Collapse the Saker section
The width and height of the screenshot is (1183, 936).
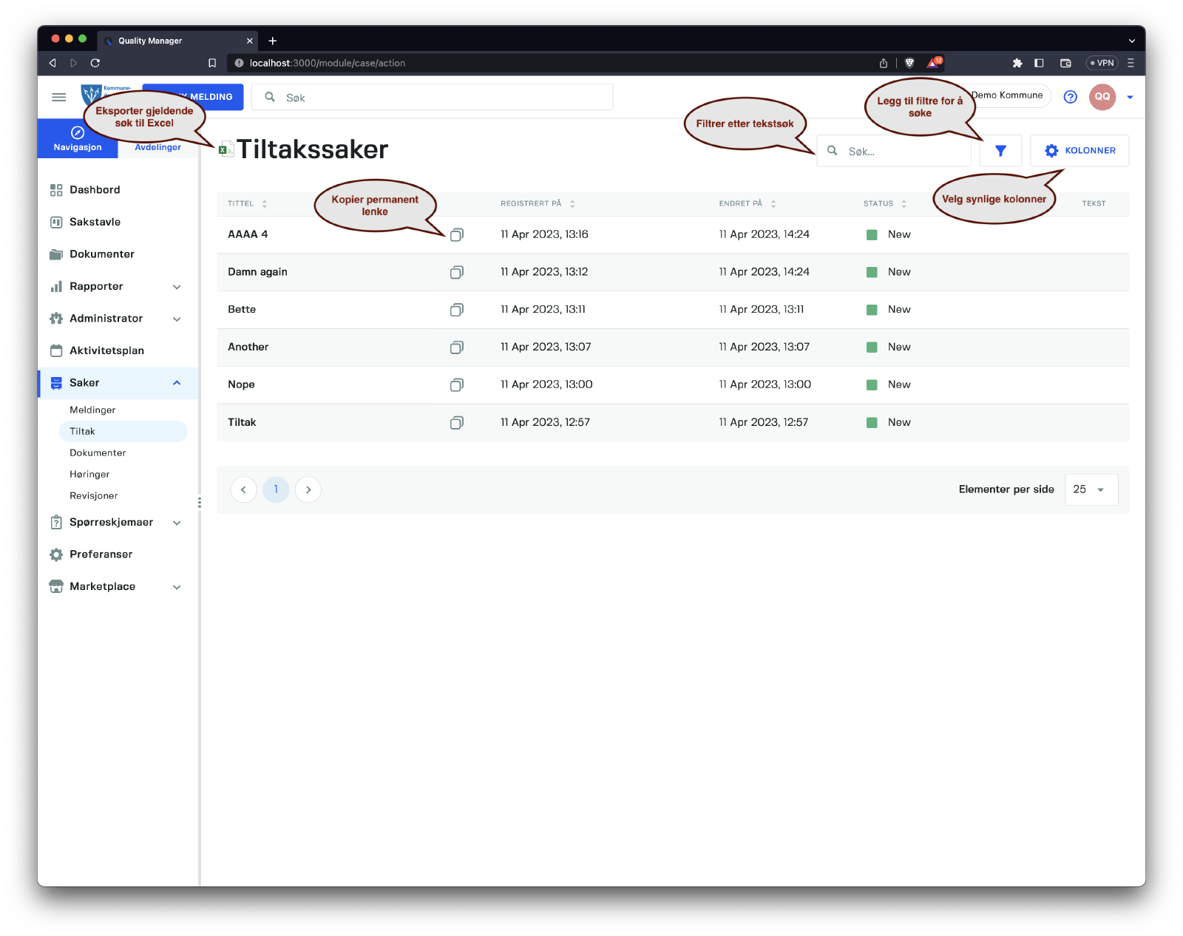click(177, 383)
